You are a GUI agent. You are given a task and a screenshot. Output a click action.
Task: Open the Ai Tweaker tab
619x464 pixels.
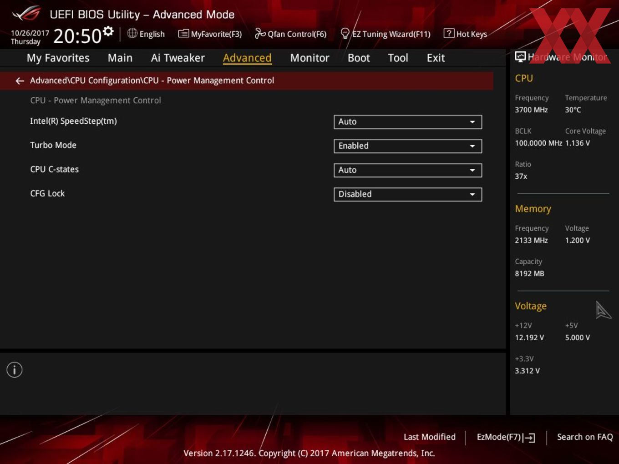coord(178,58)
